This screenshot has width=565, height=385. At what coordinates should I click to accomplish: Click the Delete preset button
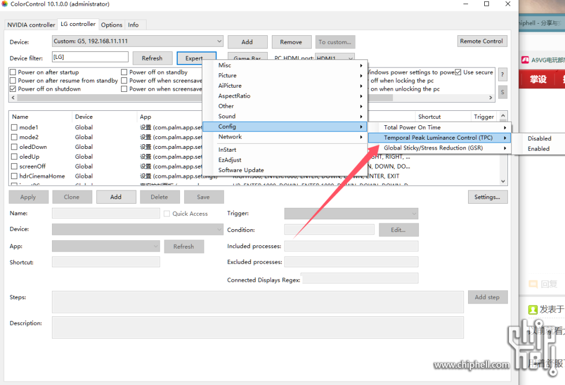159,197
